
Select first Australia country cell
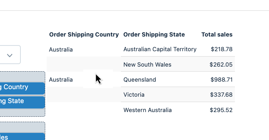pos(61,49)
